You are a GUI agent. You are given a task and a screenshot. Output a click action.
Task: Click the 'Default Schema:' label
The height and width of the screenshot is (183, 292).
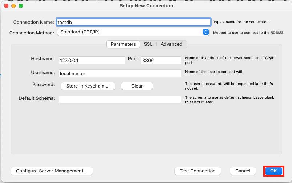pos(37,98)
